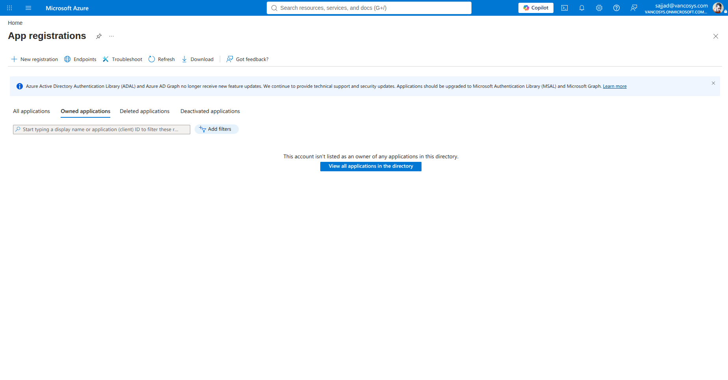This screenshot has width=728, height=380.
Task: Open notifications bell
Action: (x=582, y=8)
